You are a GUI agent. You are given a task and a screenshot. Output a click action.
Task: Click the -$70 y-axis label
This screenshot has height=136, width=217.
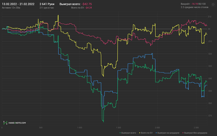[x=210, y=116]
